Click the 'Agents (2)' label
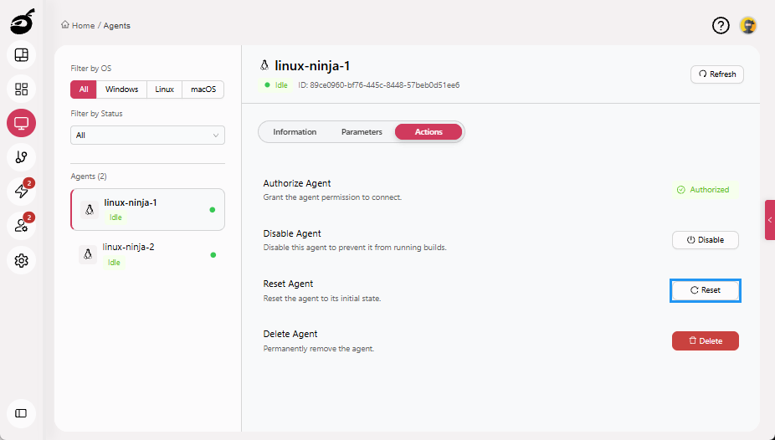 (89, 177)
